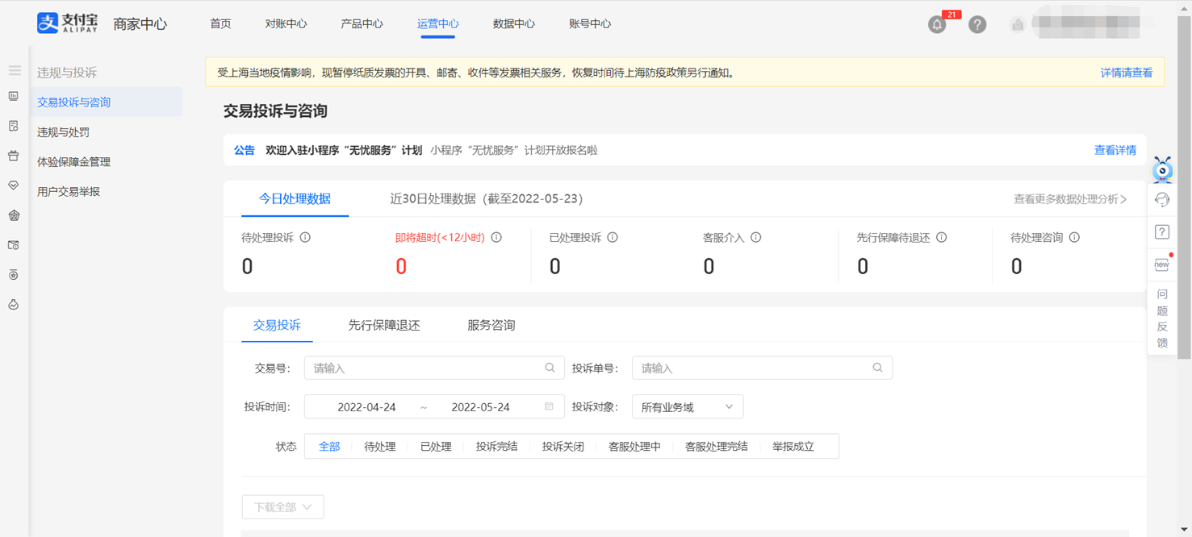This screenshot has height=537, width=1192.
Task: Open 查看详情 in the announcement bar
Action: click(1115, 150)
